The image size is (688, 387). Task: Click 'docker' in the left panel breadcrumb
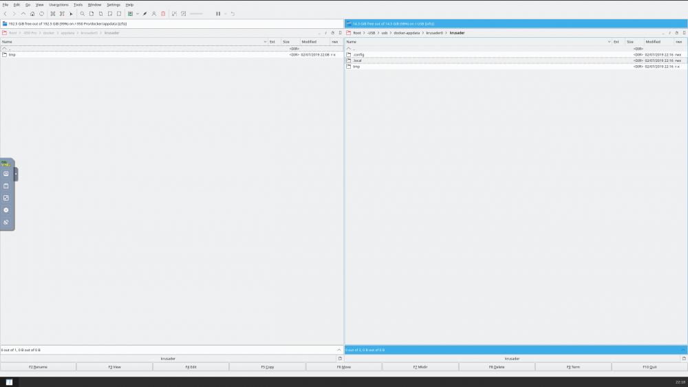pyautogui.click(x=49, y=33)
